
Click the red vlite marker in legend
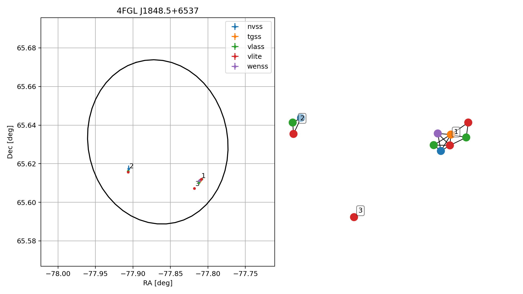[235, 56]
